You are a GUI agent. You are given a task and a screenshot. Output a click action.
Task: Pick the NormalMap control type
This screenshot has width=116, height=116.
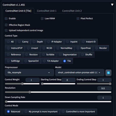(64, 48)
